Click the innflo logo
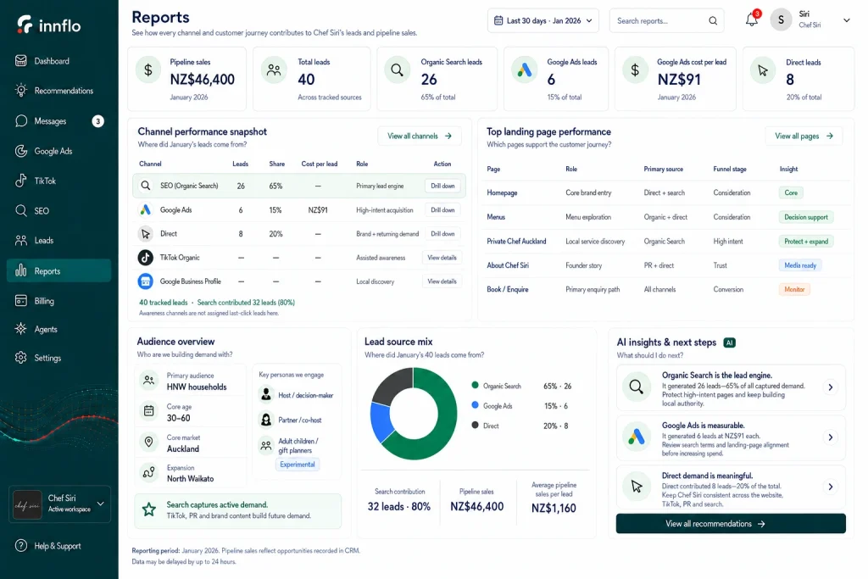The height and width of the screenshot is (579, 868). [48, 25]
